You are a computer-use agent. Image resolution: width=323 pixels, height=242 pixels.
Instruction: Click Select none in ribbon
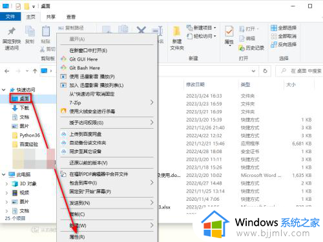(x=284, y=36)
